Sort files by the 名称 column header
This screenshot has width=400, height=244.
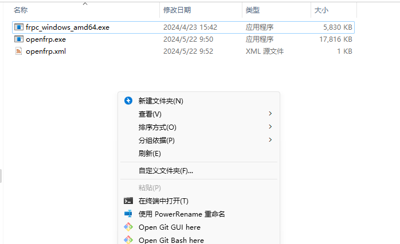point(21,10)
